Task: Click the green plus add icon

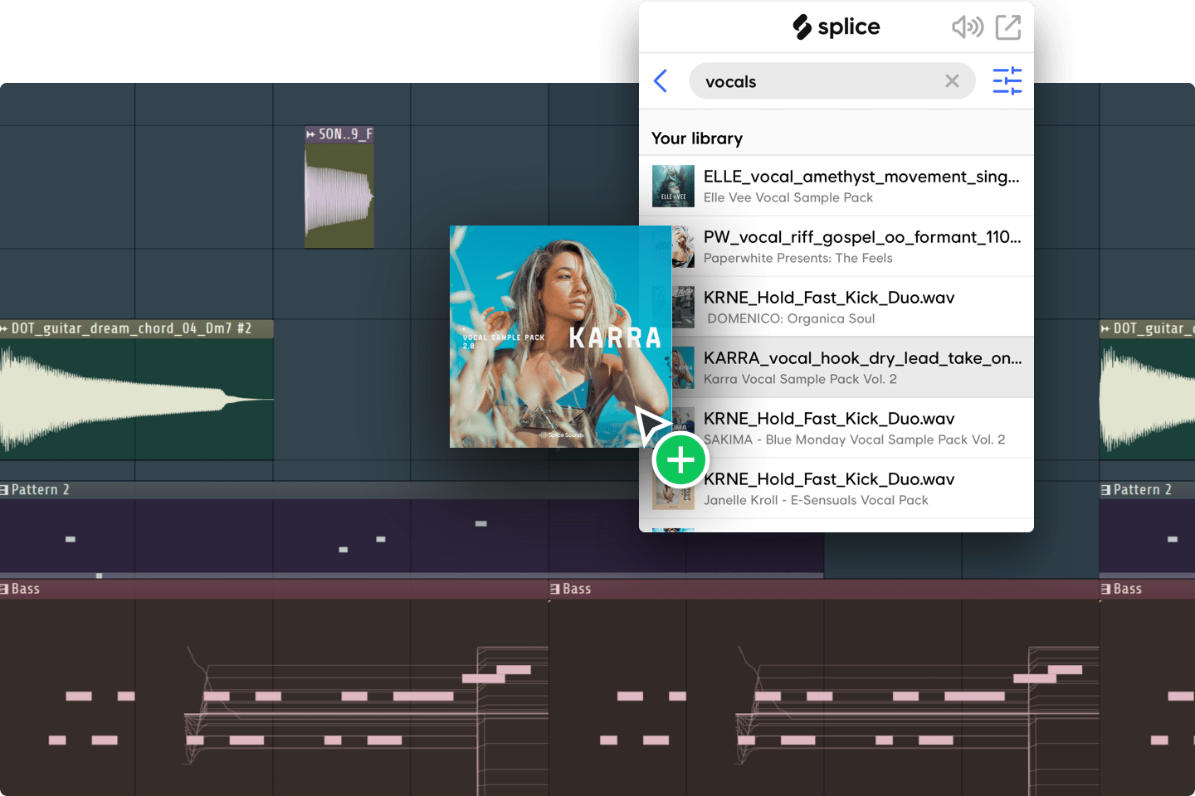Action: tap(680, 460)
